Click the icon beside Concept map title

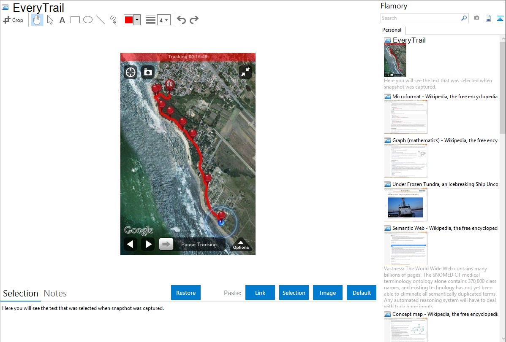(x=387, y=314)
